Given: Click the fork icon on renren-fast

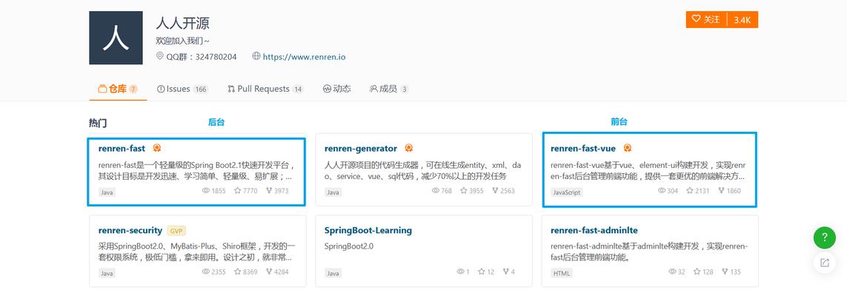Looking at the screenshot, I should pos(269,190).
